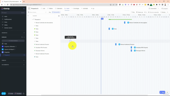Open the grid apps icon at bottom-right
The image size is (170, 96).
(x=167, y=92)
